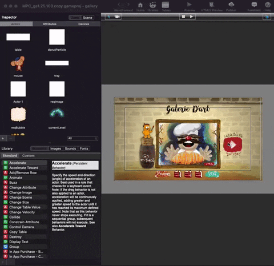Select the Animate behavior
Viewport: 274px width, 266px height.
pyautogui.click(x=25, y=178)
